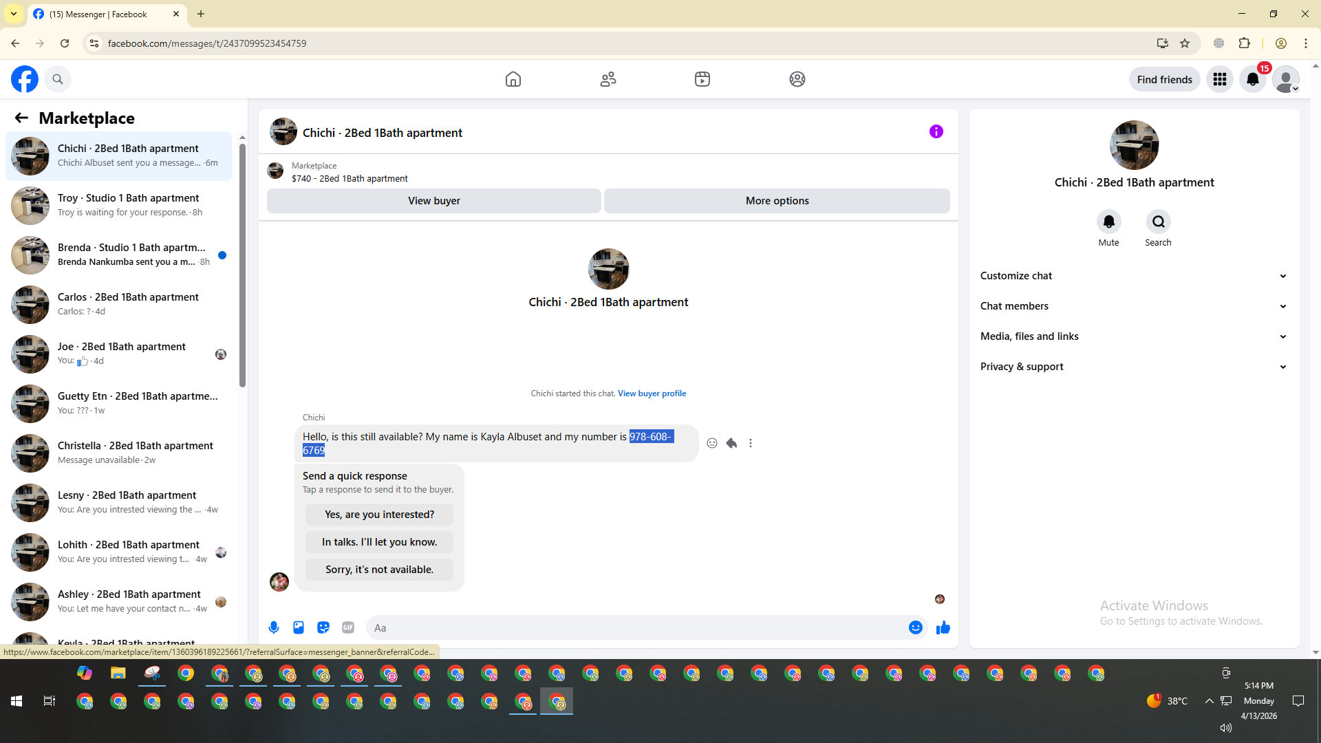The image size is (1321, 743).
Task: Open Lesny 2Bed 1Bath conversation
Action: point(118,503)
